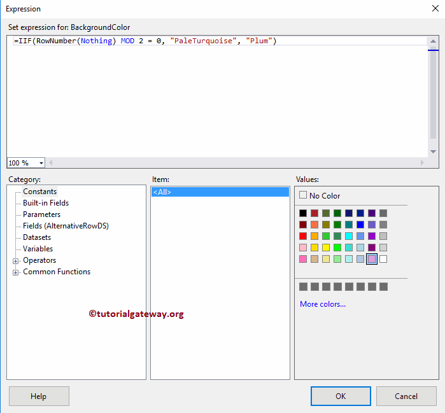This screenshot has width=445, height=413.
Task: Select Parameters category
Action: coord(42,214)
